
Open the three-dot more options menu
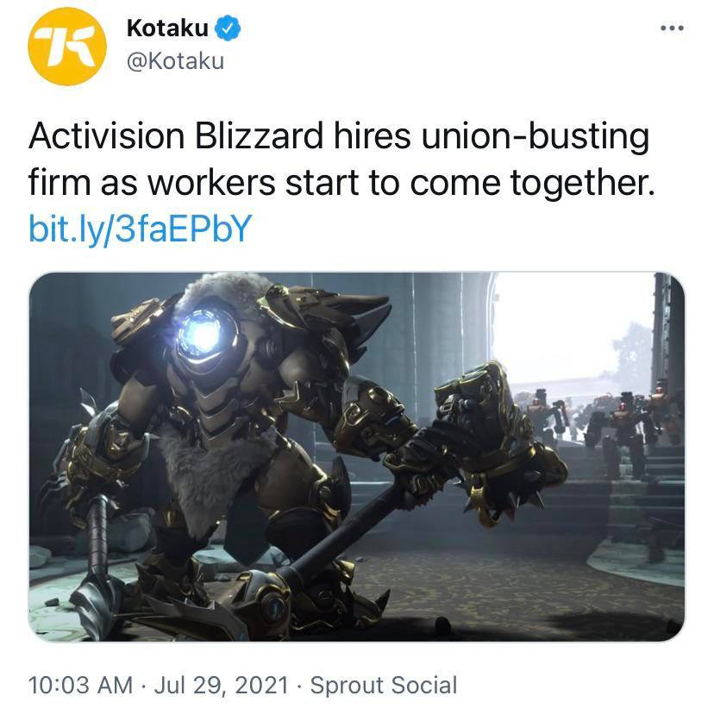point(672,28)
